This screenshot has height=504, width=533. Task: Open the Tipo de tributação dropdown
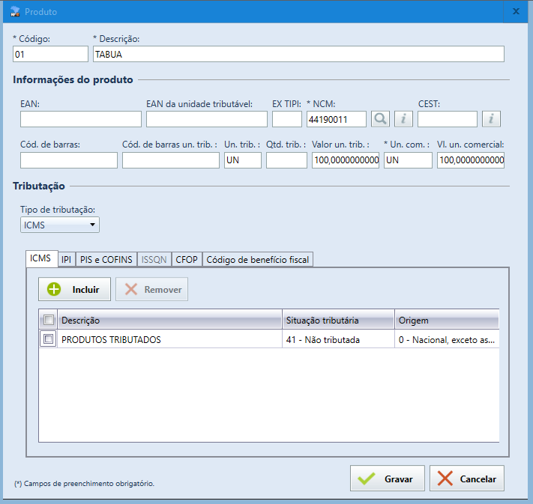[60, 225]
